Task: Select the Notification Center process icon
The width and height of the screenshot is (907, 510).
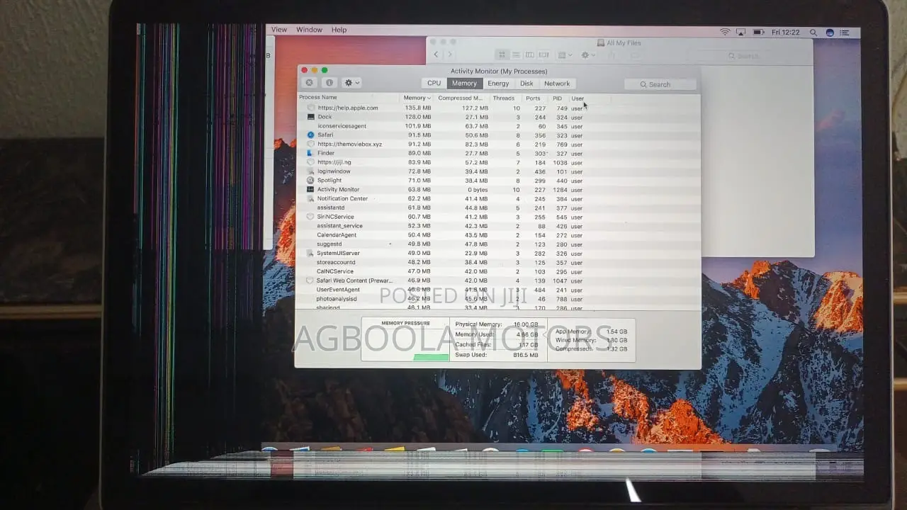Action: coord(310,199)
